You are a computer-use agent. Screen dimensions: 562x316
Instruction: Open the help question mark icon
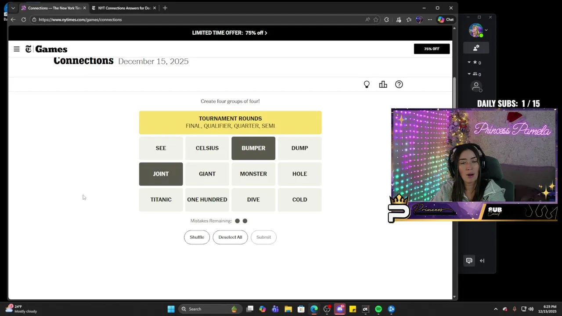(x=399, y=84)
